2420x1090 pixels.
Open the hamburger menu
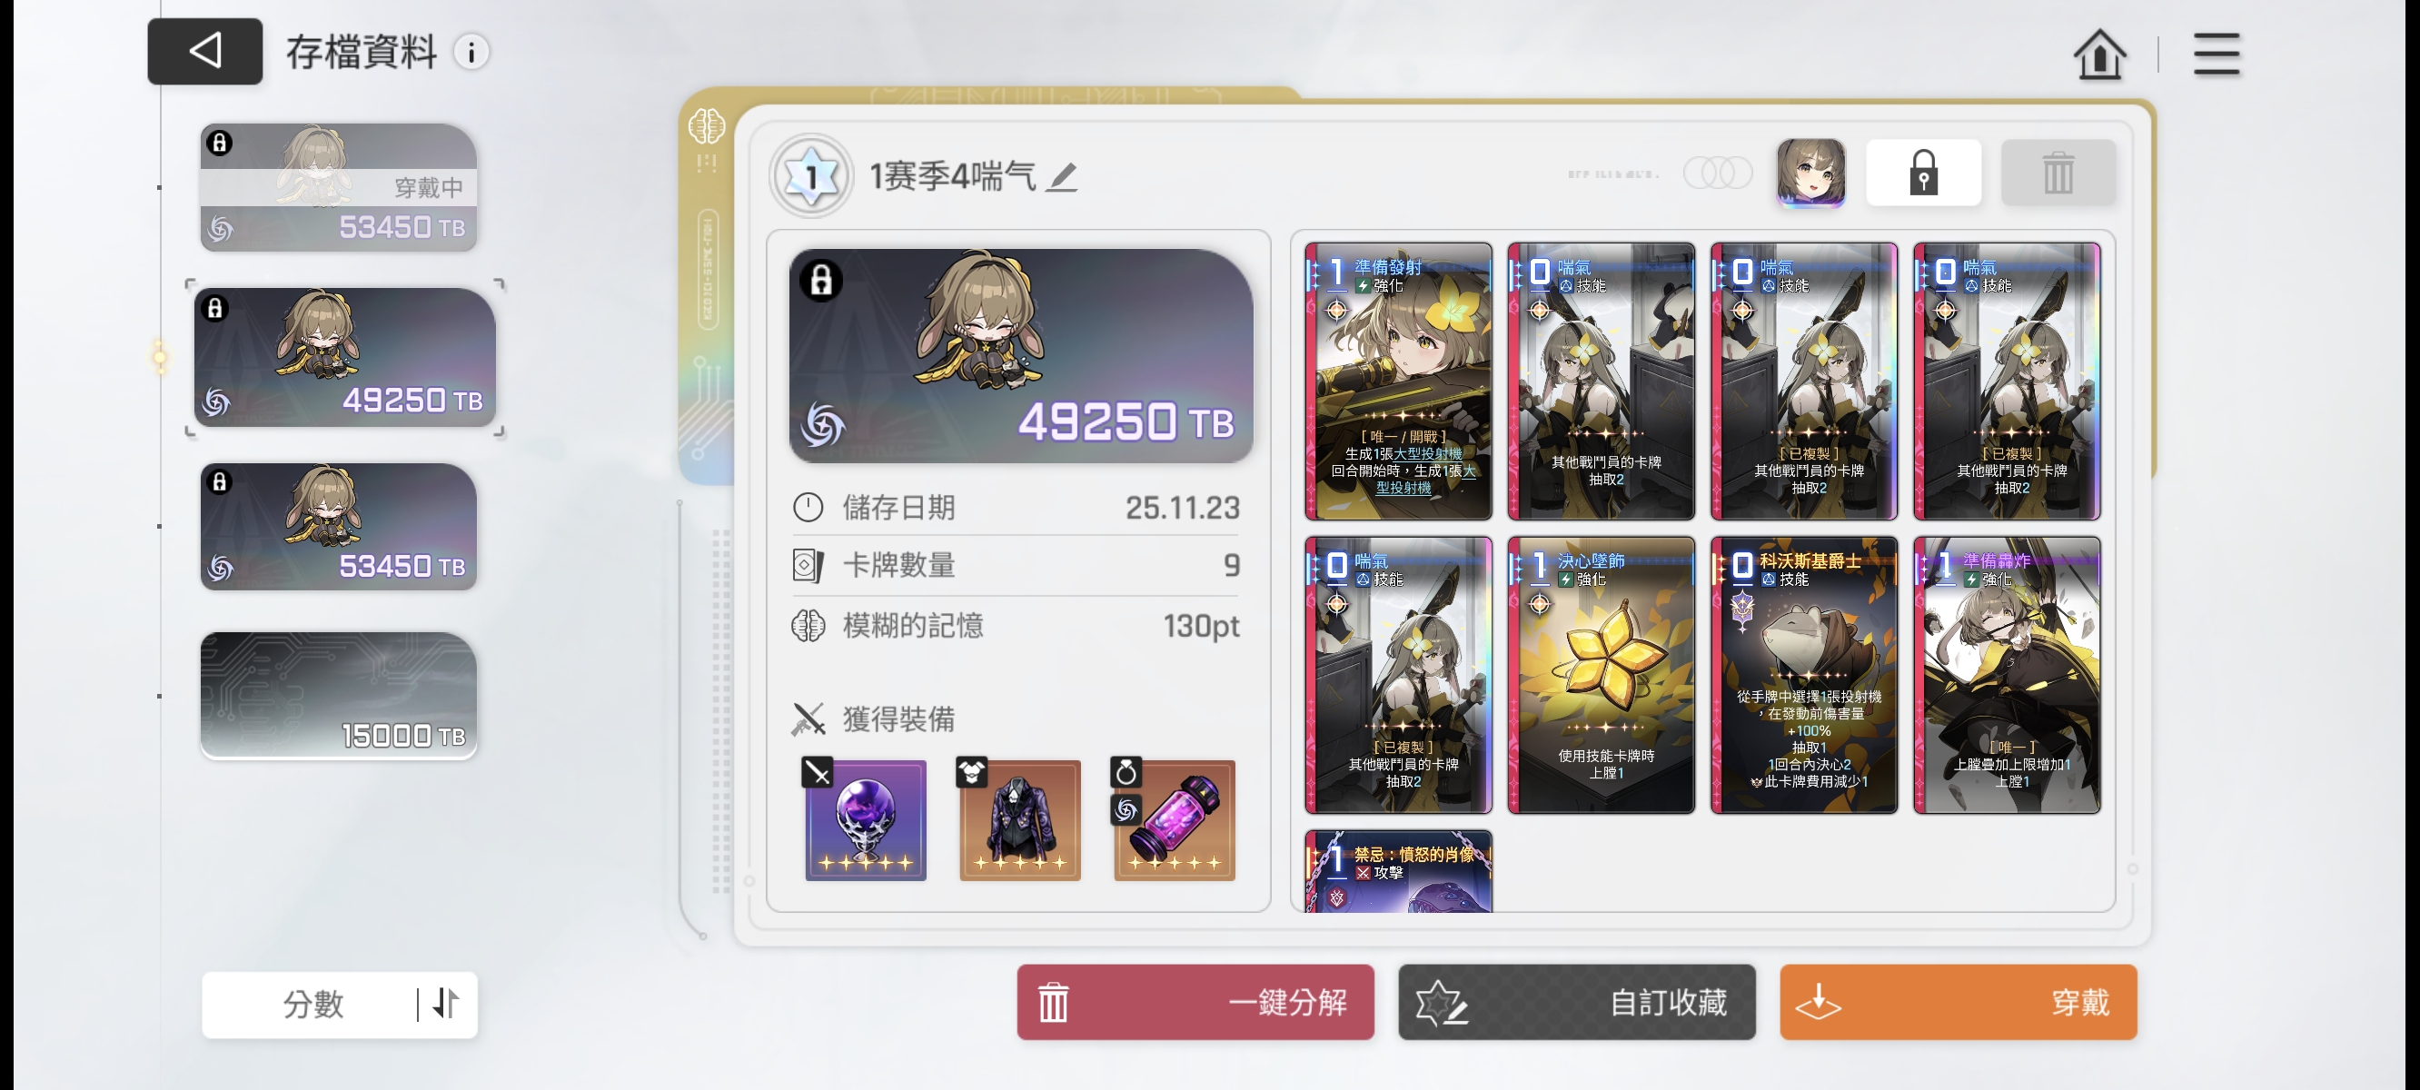[x=2217, y=54]
